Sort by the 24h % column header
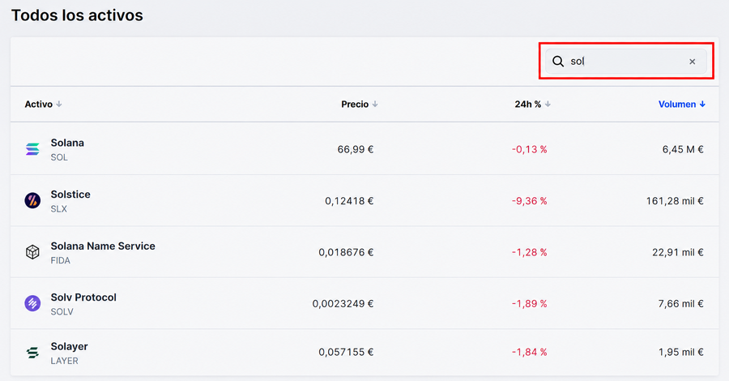Screen dimensions: 729x381 (532, 105)
